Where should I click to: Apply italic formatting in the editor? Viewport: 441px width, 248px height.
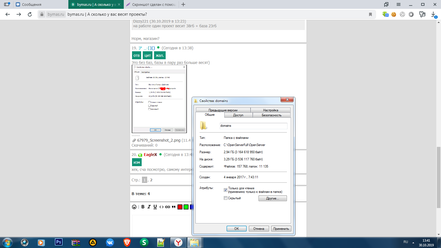pyautogui.click(x=149, y=207)
